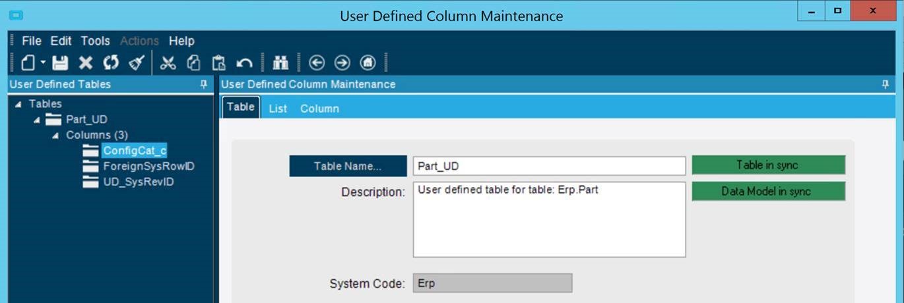This screenshot has width=904, height=303.
Task: Save changes with the floppy disk icon
Action: (60, 63)
